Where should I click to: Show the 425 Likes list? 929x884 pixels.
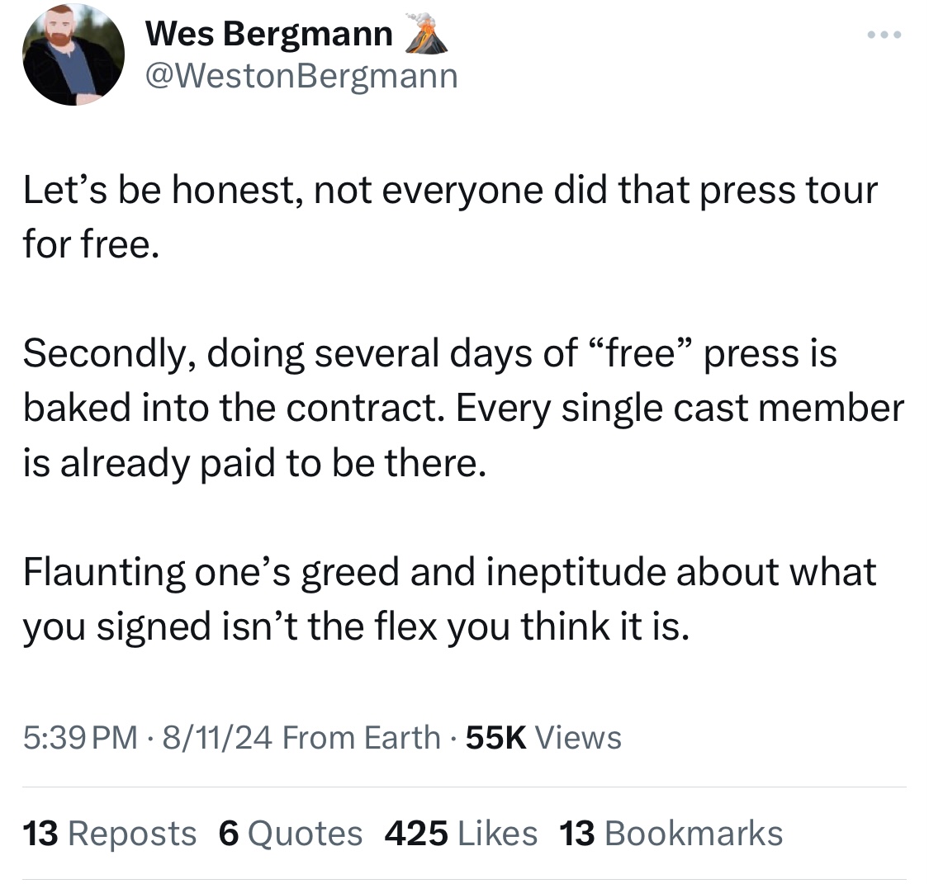[461, 834]
